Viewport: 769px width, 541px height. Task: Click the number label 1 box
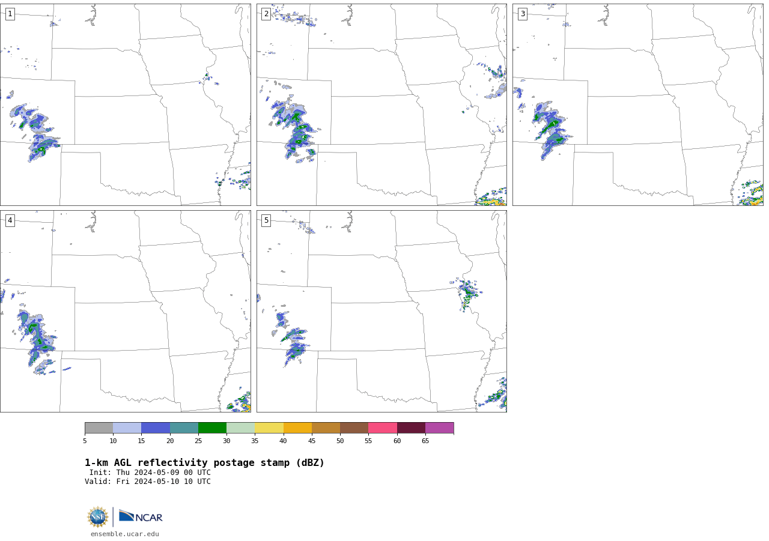click(10, 14)
